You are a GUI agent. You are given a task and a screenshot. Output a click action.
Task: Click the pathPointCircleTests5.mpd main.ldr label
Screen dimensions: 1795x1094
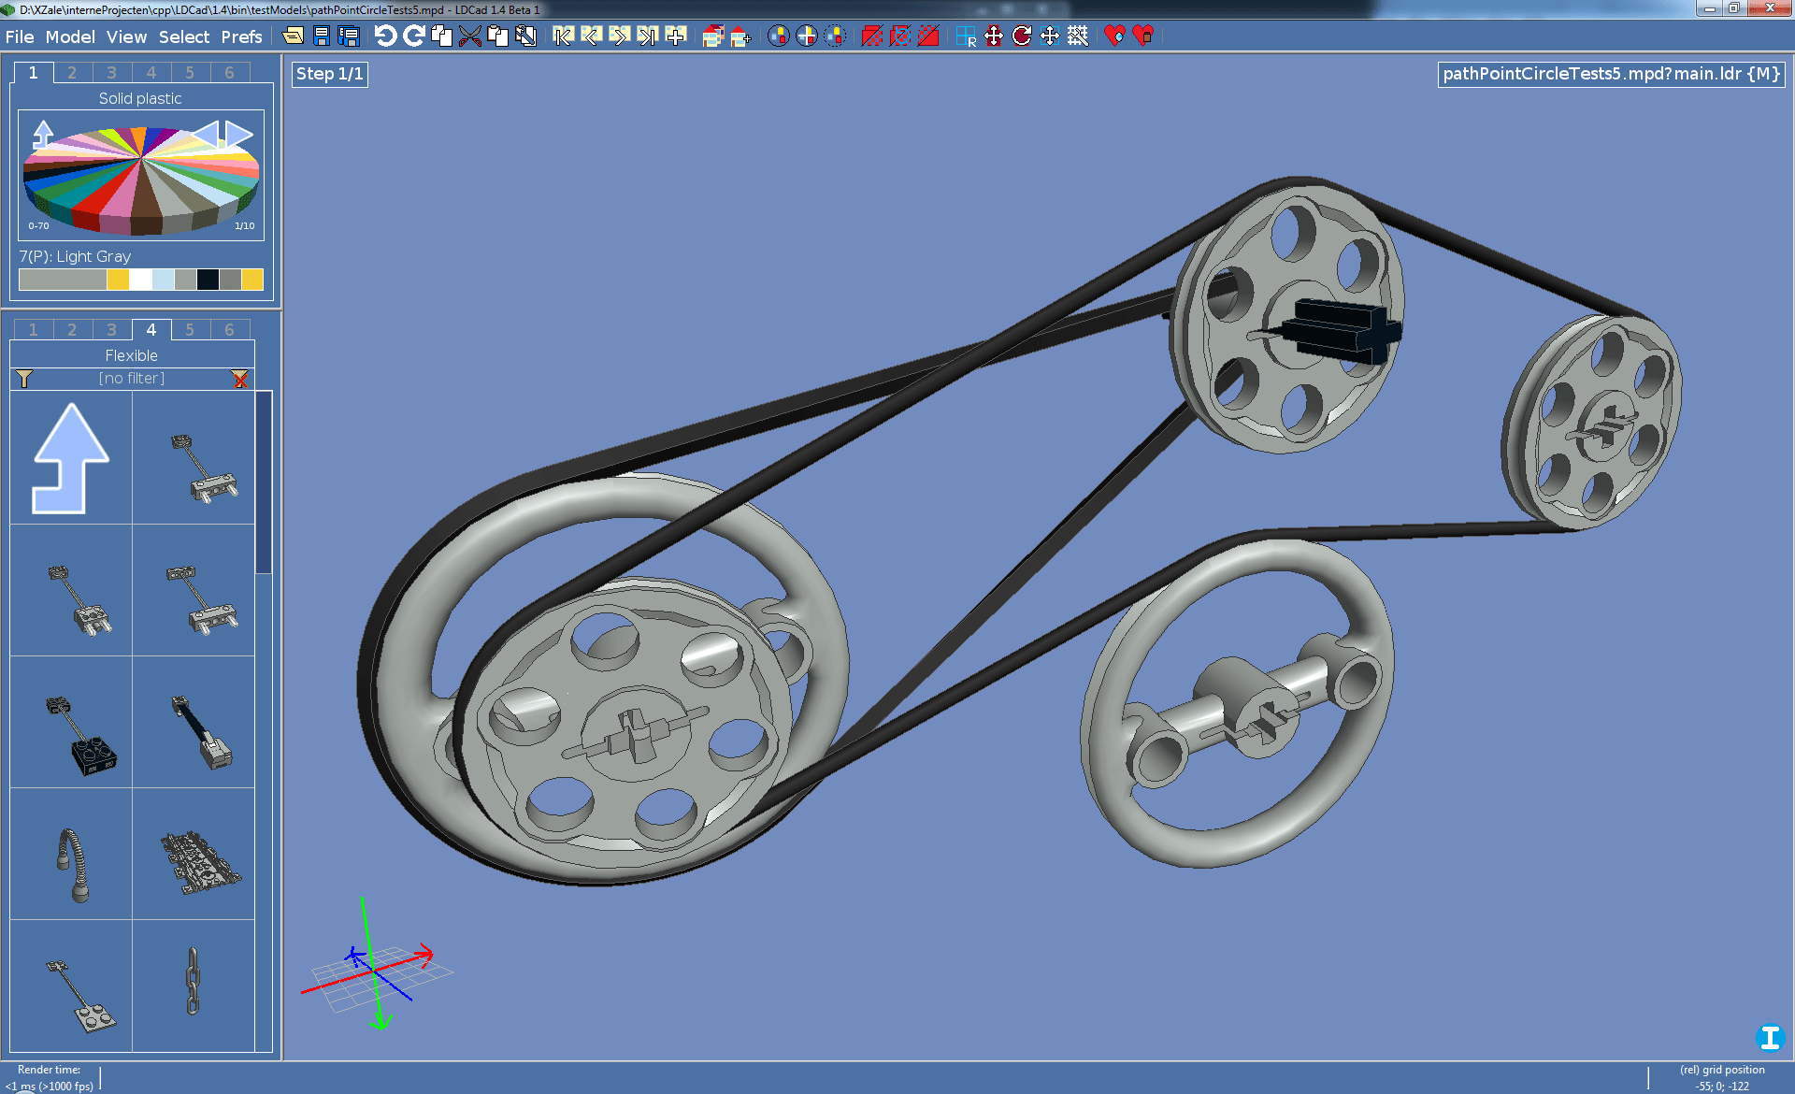point(1610,74)
